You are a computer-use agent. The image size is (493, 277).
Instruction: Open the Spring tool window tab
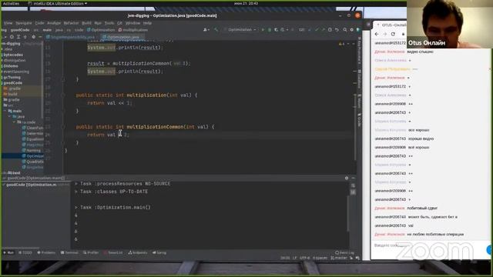[x=159, y=253]
